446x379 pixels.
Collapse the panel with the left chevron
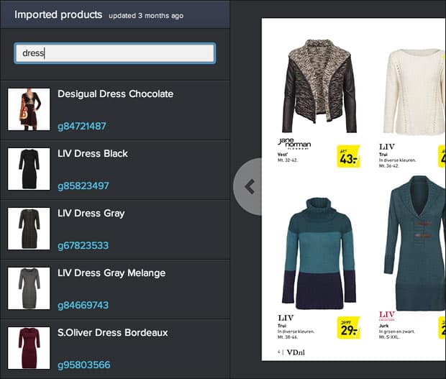[x=250, y=187]
